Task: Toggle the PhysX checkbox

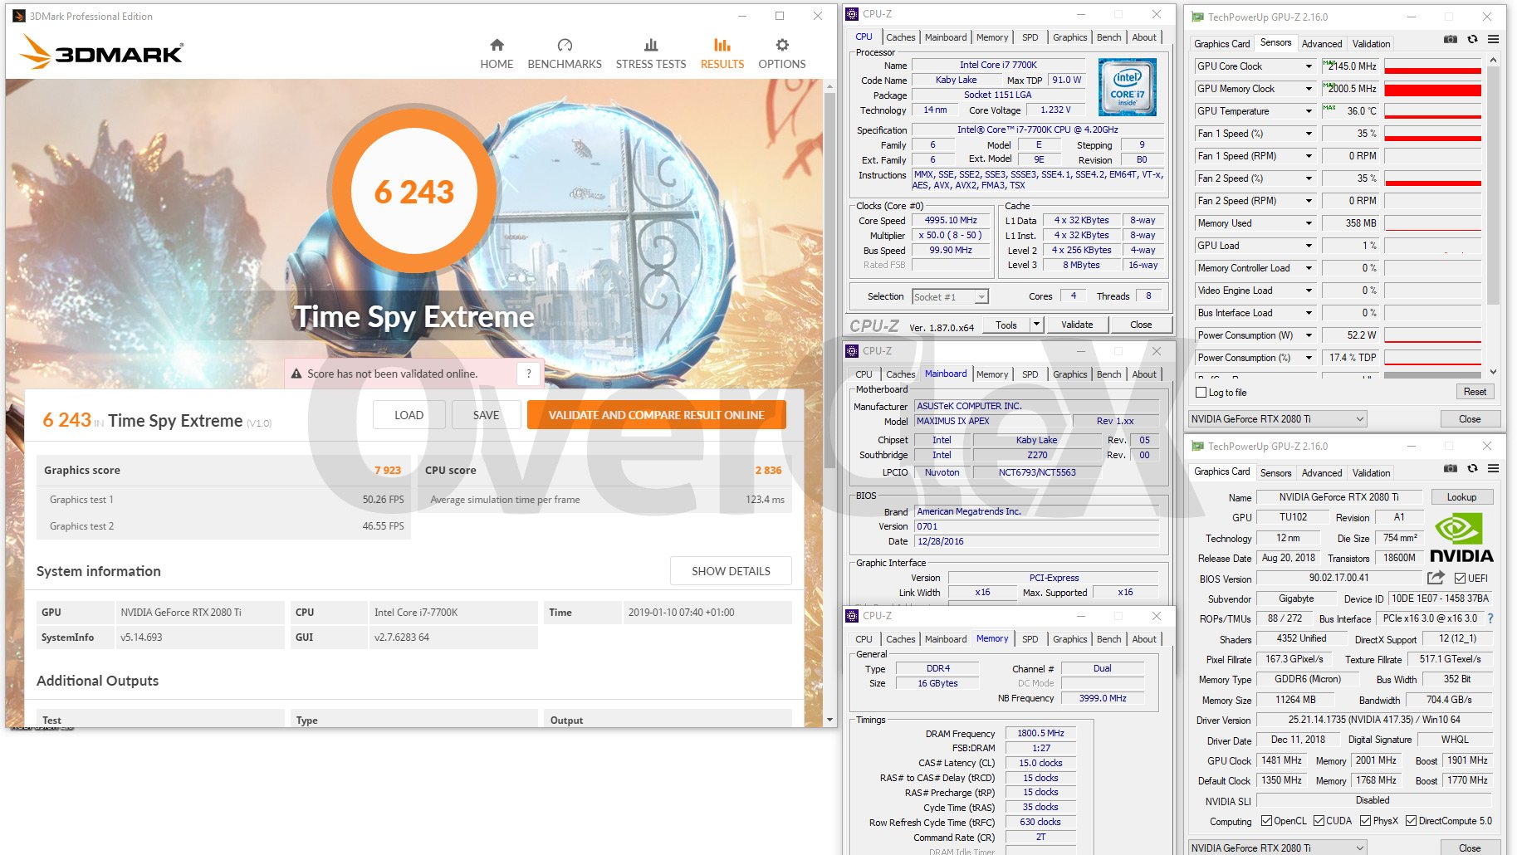Action: coord(1365,821)
